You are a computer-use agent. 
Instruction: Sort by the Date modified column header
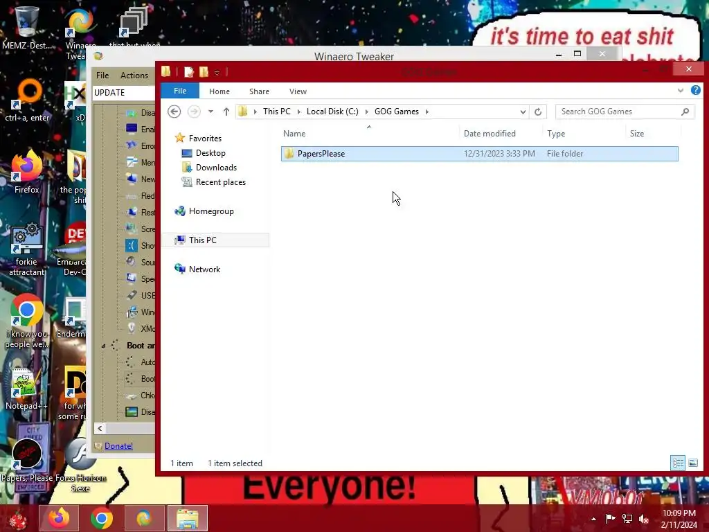(501, 134)
